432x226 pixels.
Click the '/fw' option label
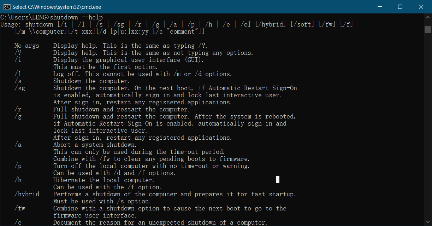(x=20, y=208)
